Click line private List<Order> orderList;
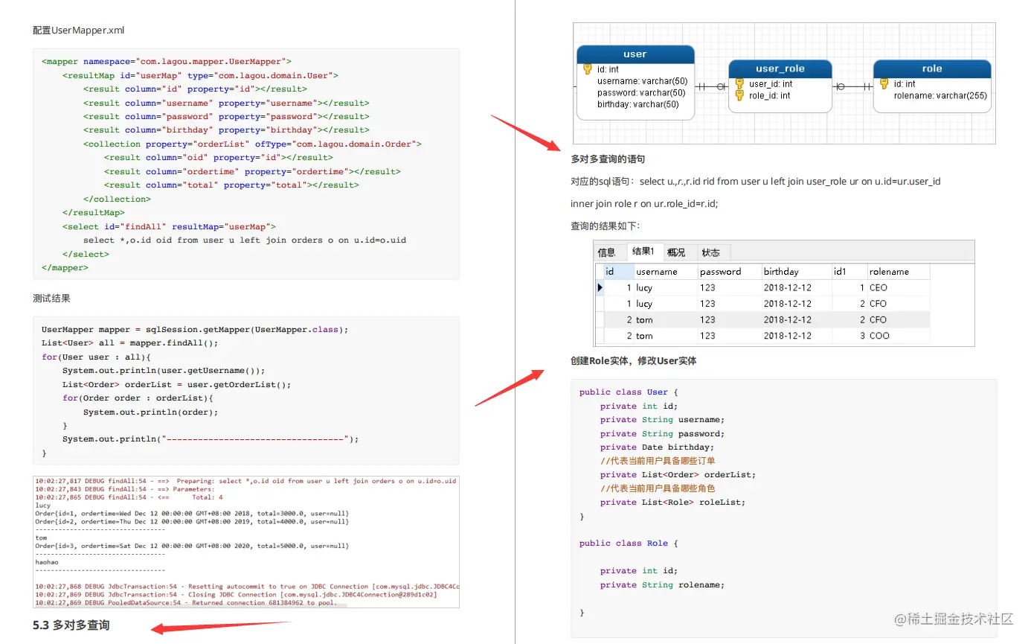Viewport: 1031px width, 644px height. 678,474
